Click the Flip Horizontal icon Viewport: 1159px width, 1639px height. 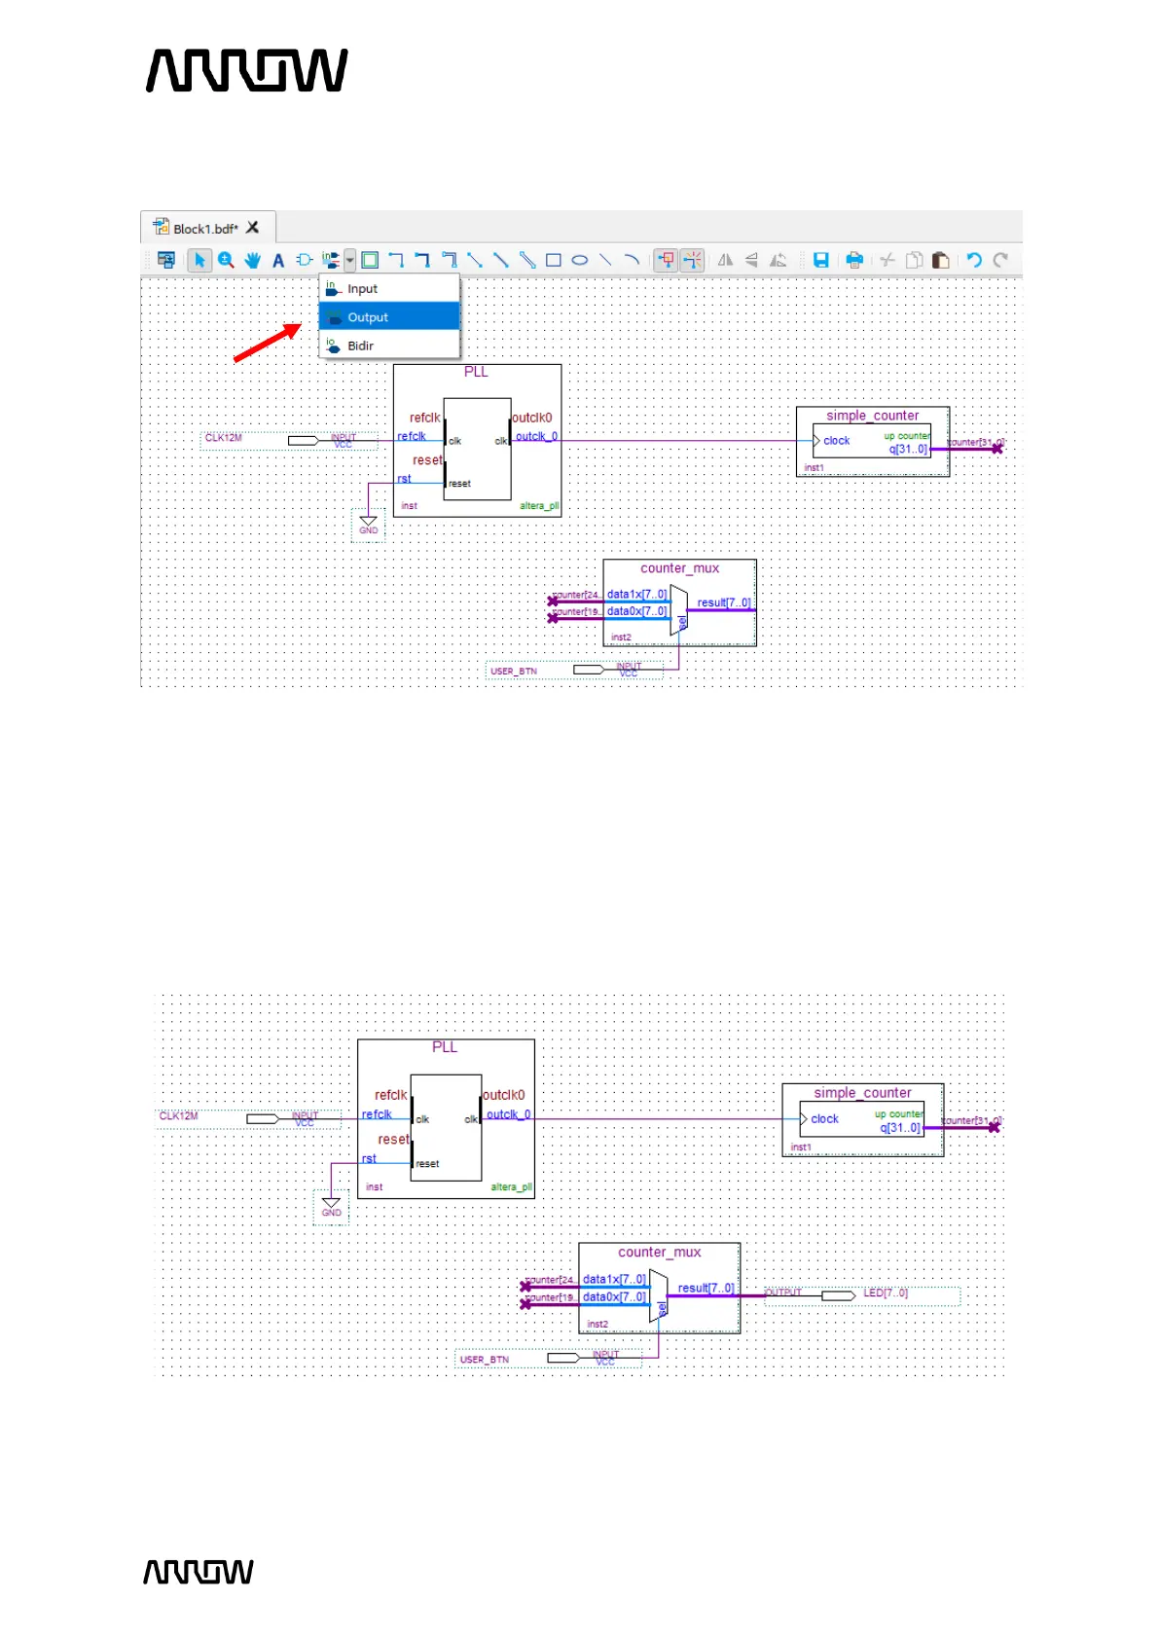[725, 260]
